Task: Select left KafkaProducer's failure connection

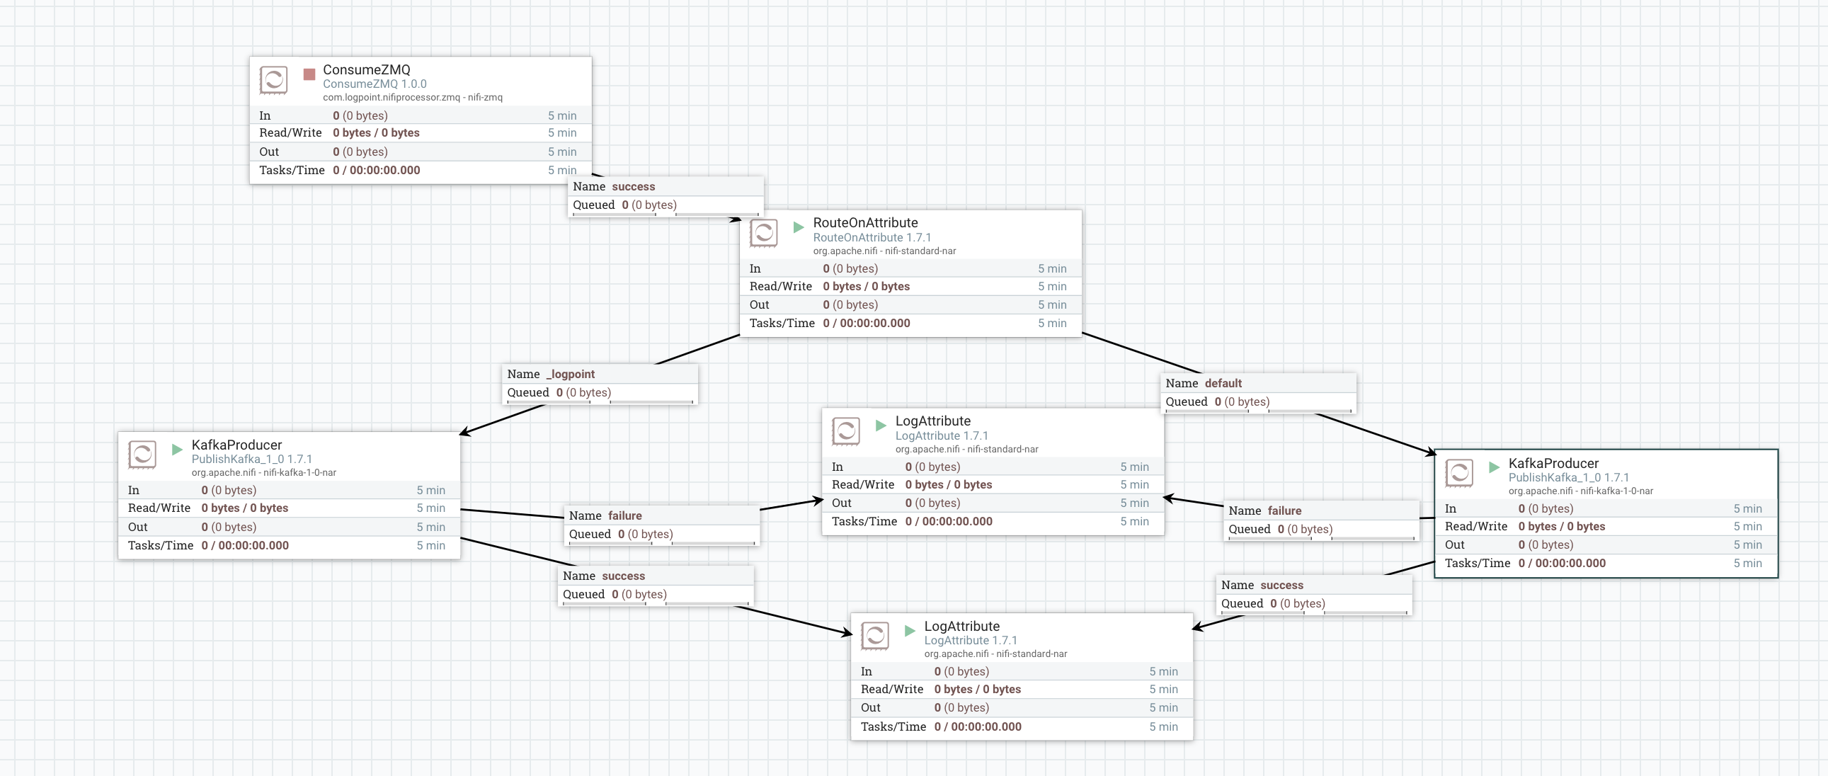Action: tap(661, 525)
